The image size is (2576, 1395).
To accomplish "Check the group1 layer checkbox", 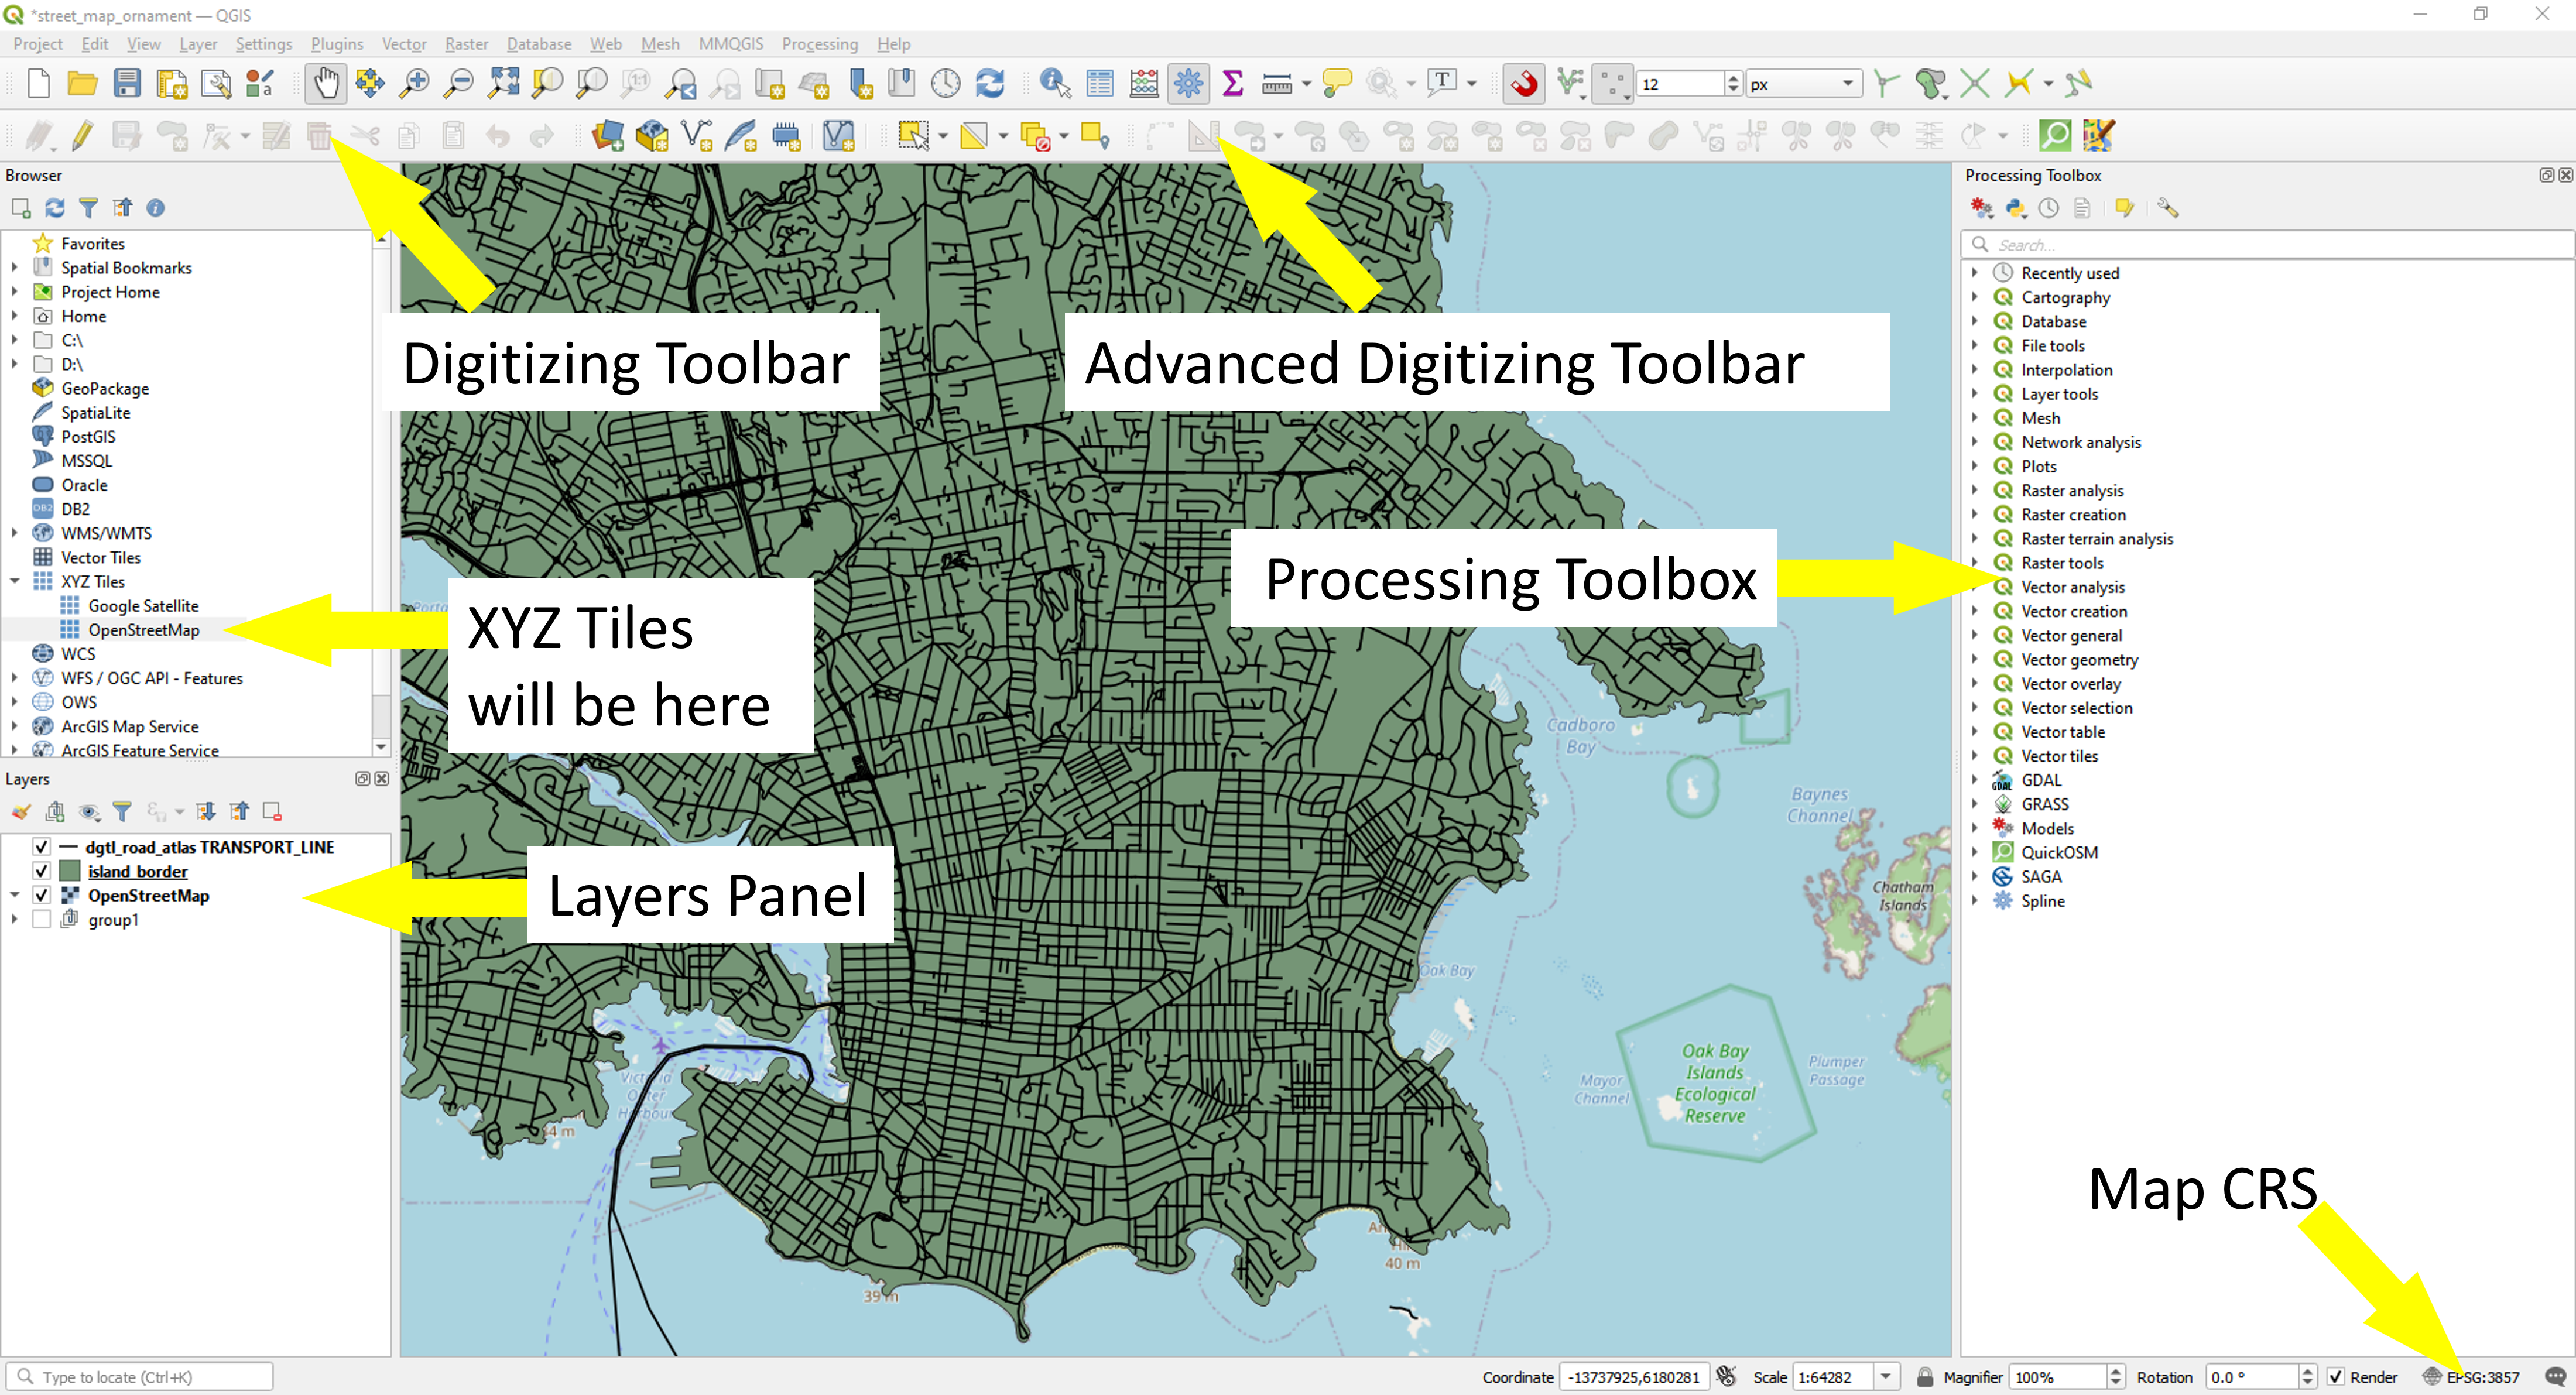I will click(41, 919).
